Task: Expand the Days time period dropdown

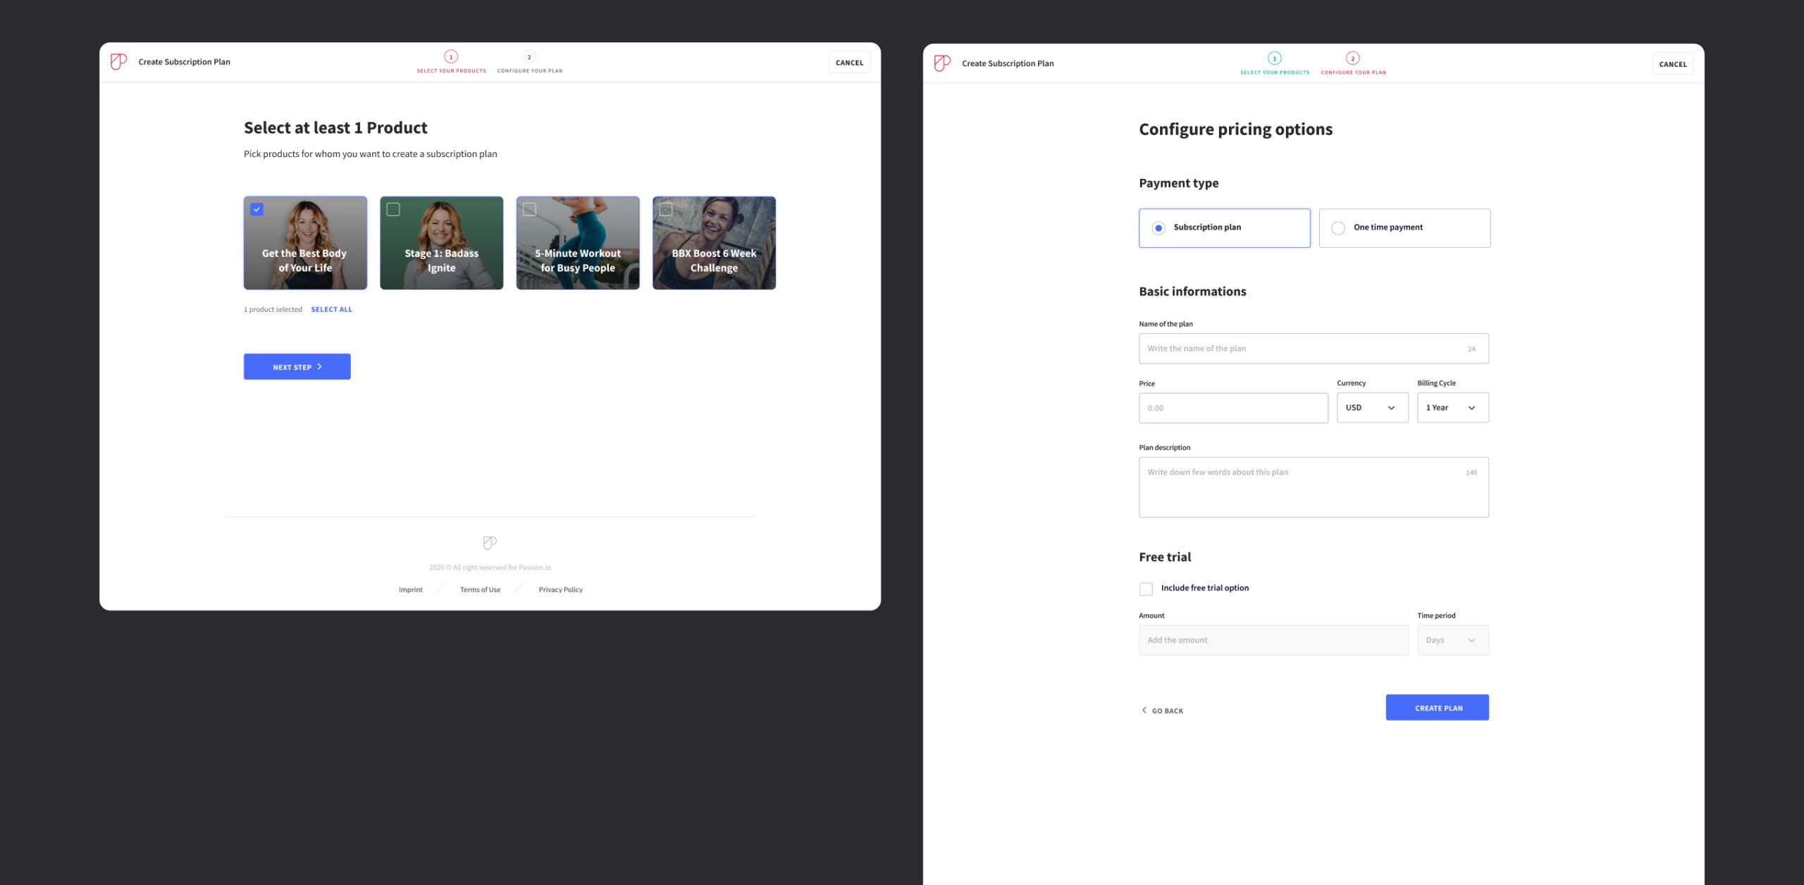Action: pyautogui.click(x=1452, y=640)
